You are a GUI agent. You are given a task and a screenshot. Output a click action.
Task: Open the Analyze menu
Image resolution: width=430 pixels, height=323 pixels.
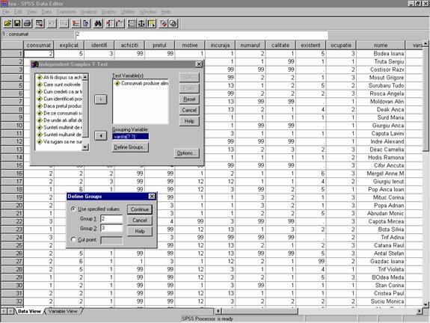point(89,12)
